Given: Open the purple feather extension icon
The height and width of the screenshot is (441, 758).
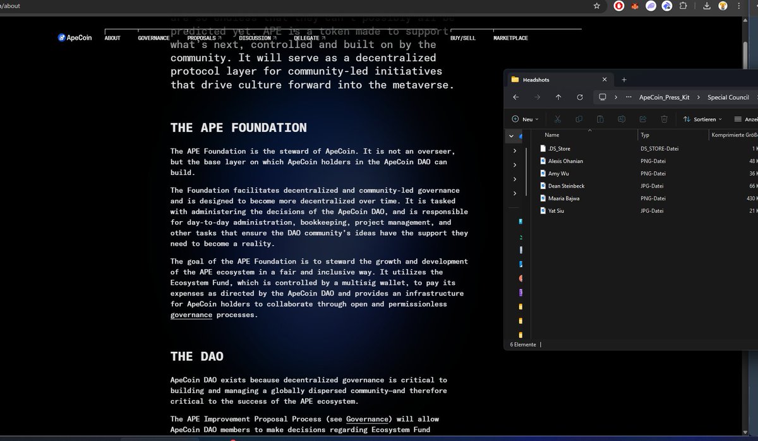Looking at the screenshot, I should [651, 6].
